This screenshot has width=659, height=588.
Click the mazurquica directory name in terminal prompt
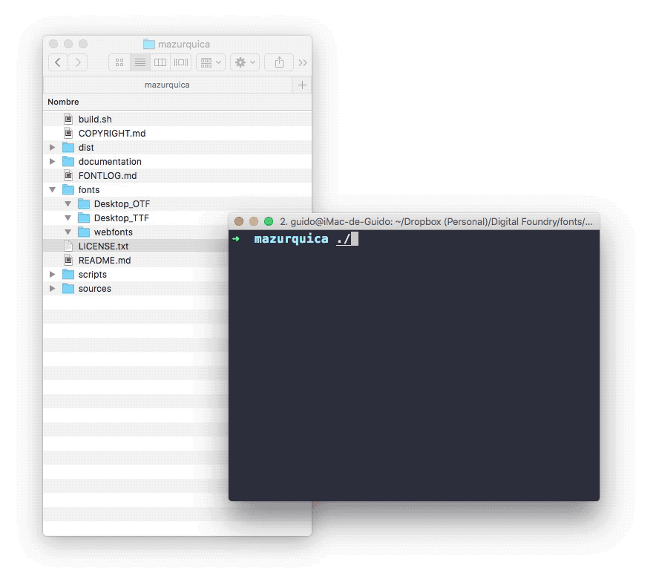click(291, 239)
